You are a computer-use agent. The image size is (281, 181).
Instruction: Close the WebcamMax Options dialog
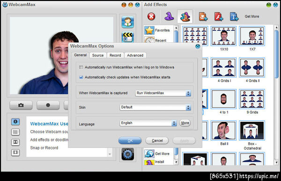click(198, 46)
